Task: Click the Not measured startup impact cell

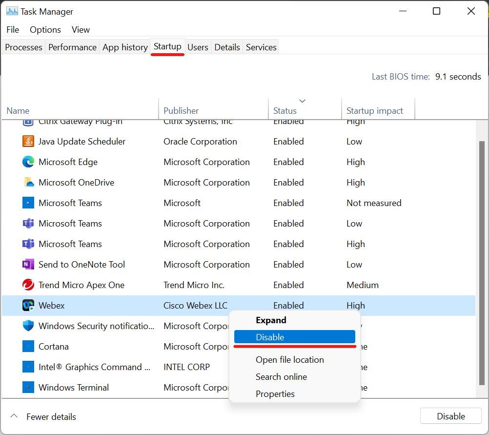Action: 374,203
